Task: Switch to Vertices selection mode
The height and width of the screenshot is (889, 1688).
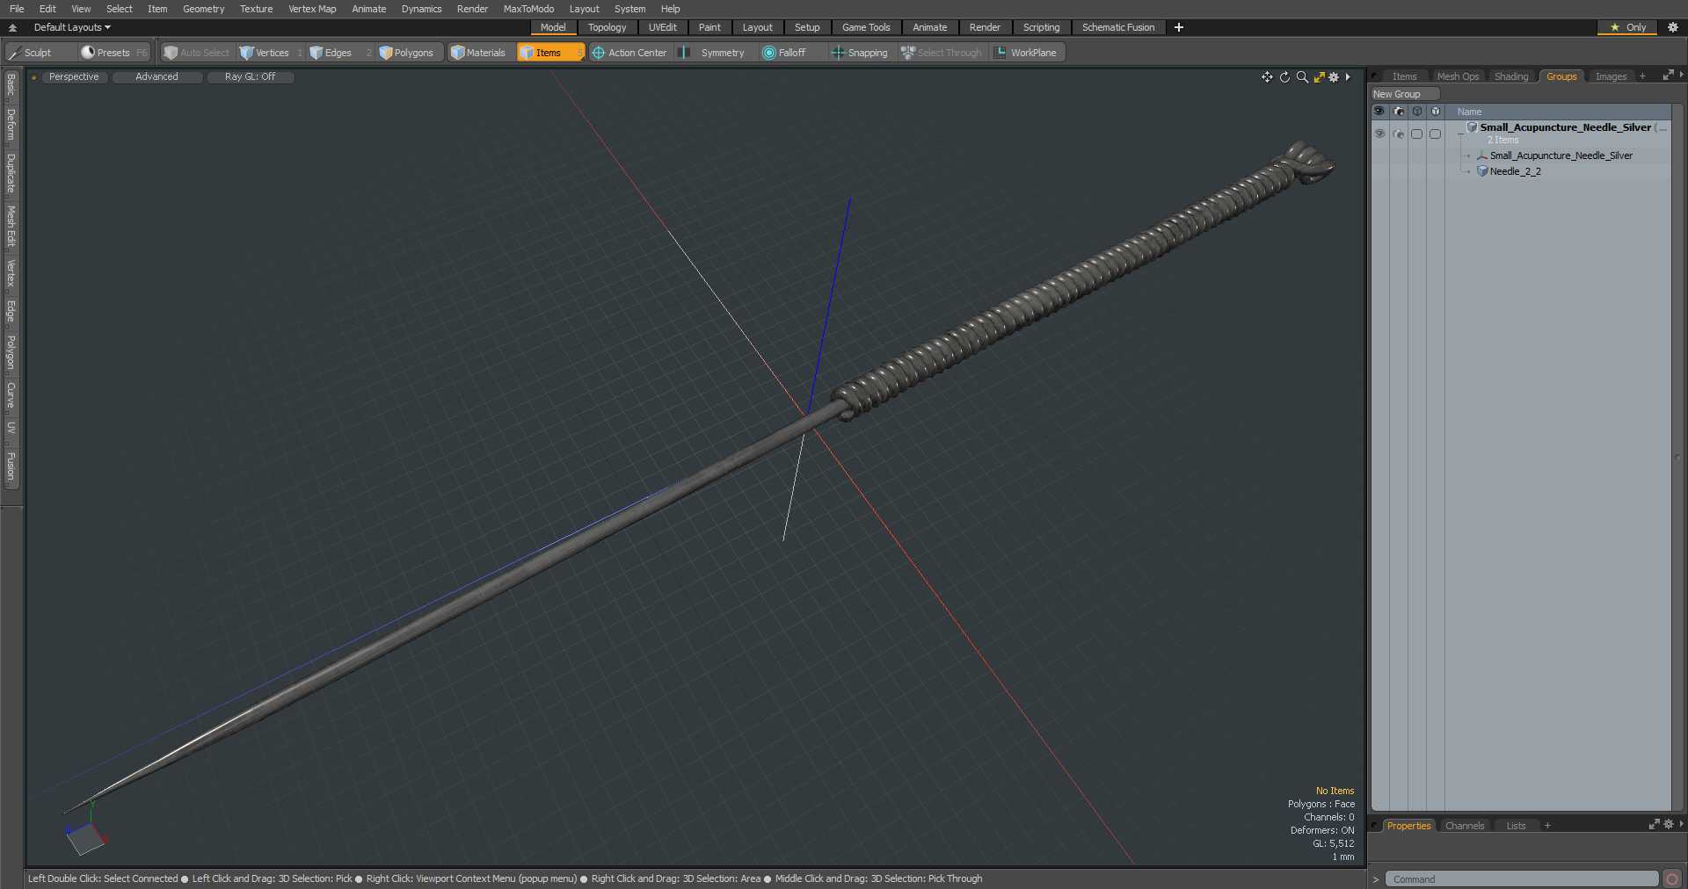Action: click(271, 53)
